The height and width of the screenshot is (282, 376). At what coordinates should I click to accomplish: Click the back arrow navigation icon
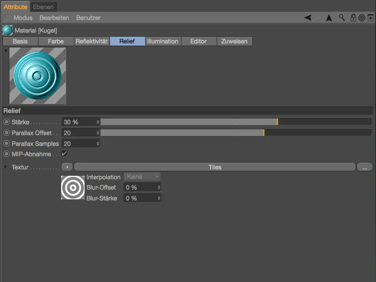(308, 18)
